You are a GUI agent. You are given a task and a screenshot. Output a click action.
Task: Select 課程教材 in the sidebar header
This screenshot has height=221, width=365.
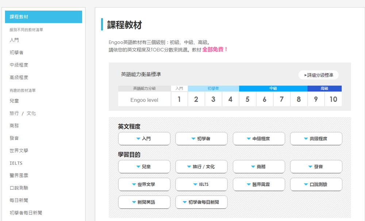pos(43,17)
